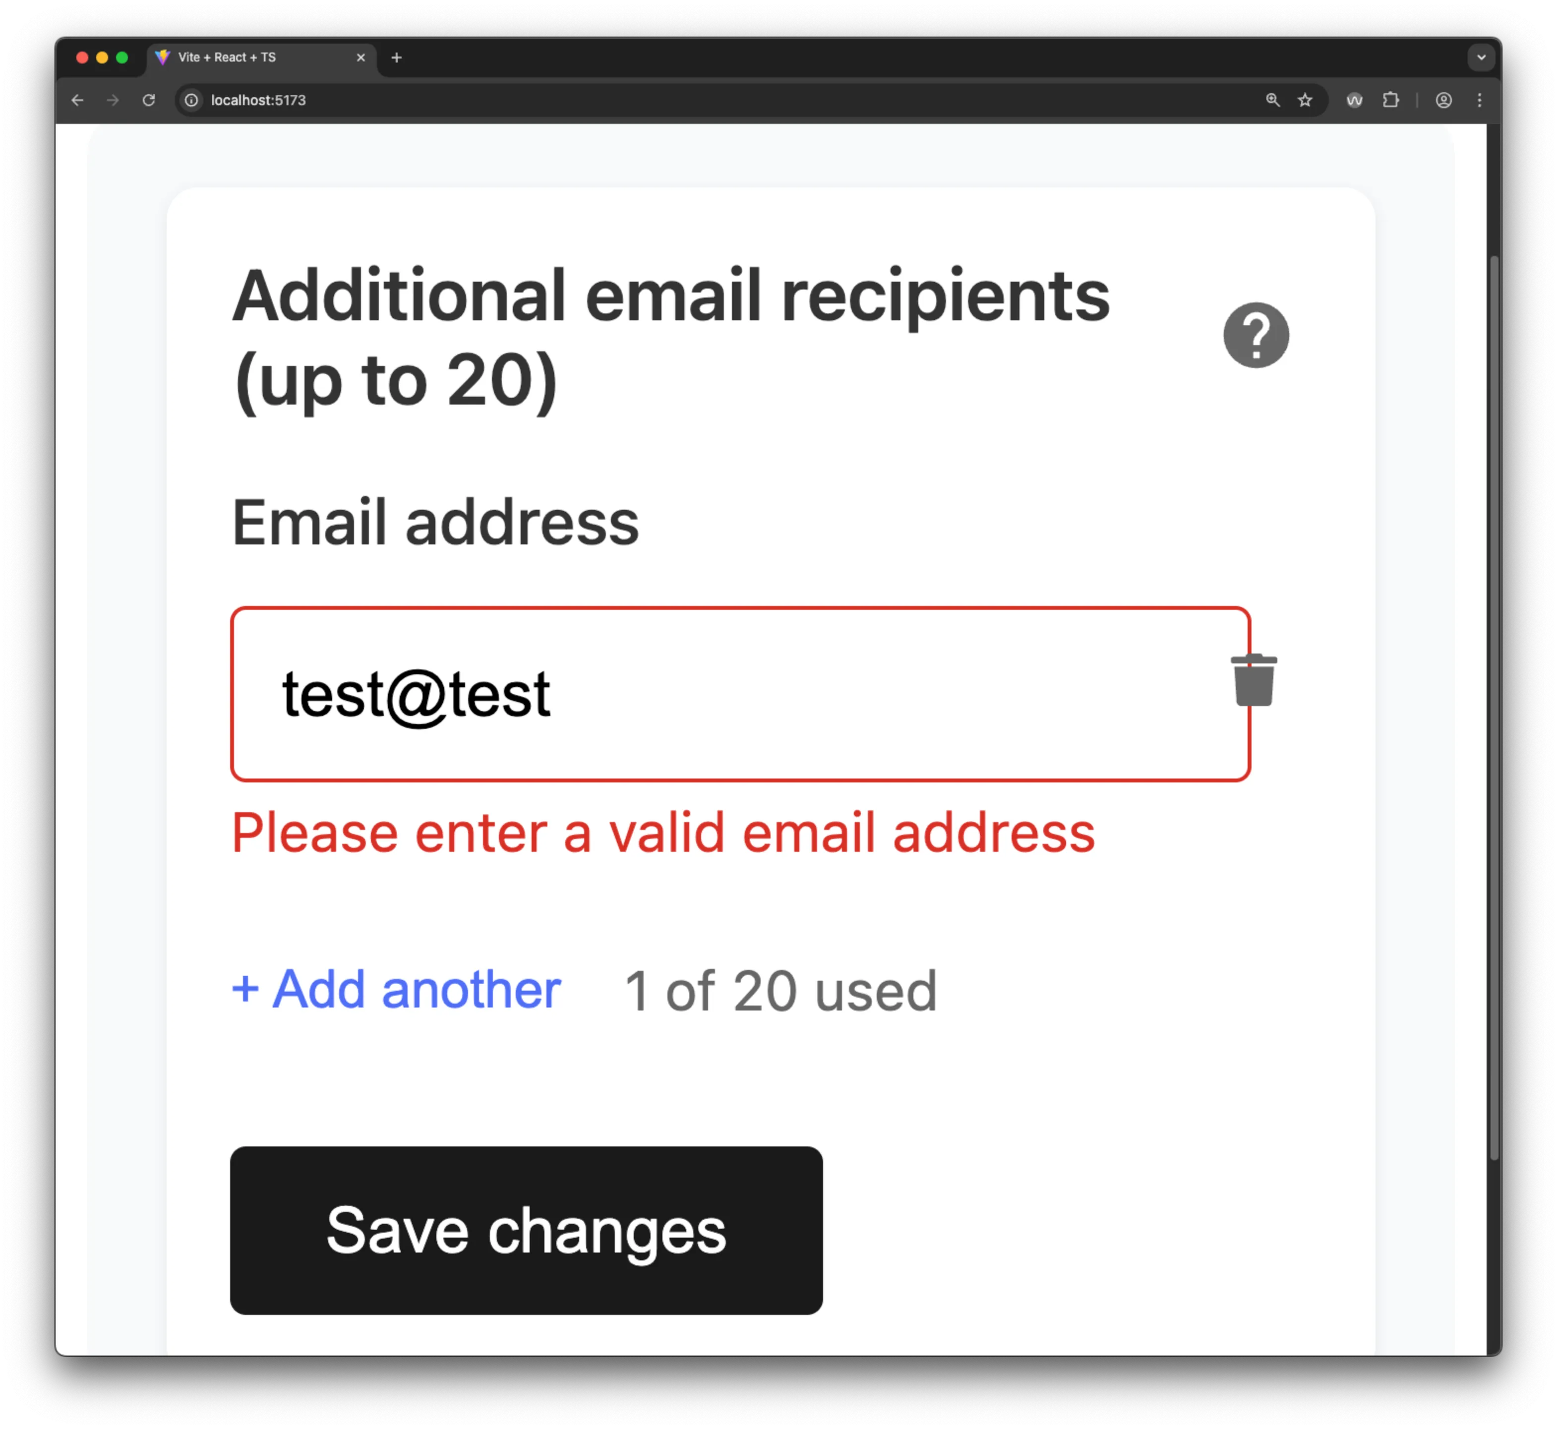The image size is (1557, 1429).
Task: View site information icon in address bar
Action: pos(192,100)
